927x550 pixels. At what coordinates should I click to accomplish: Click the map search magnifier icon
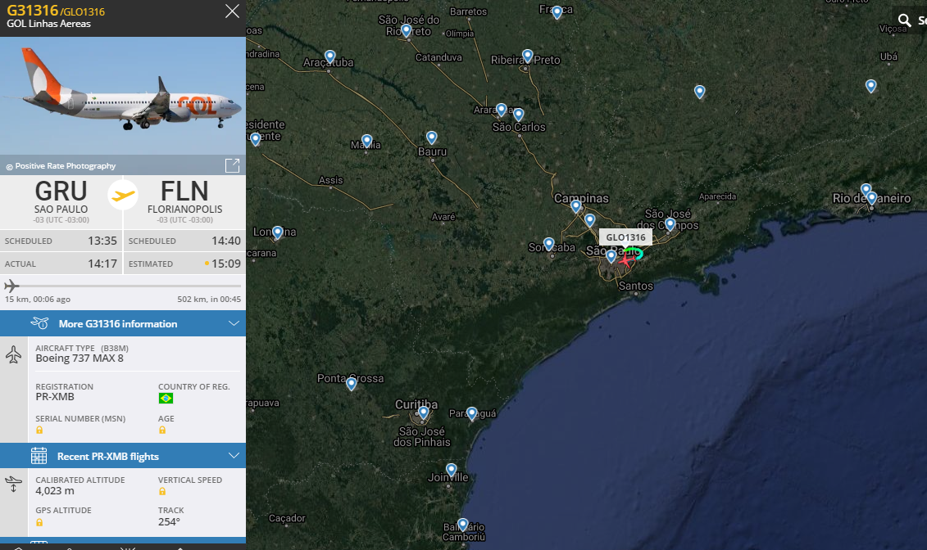point(904,20)
